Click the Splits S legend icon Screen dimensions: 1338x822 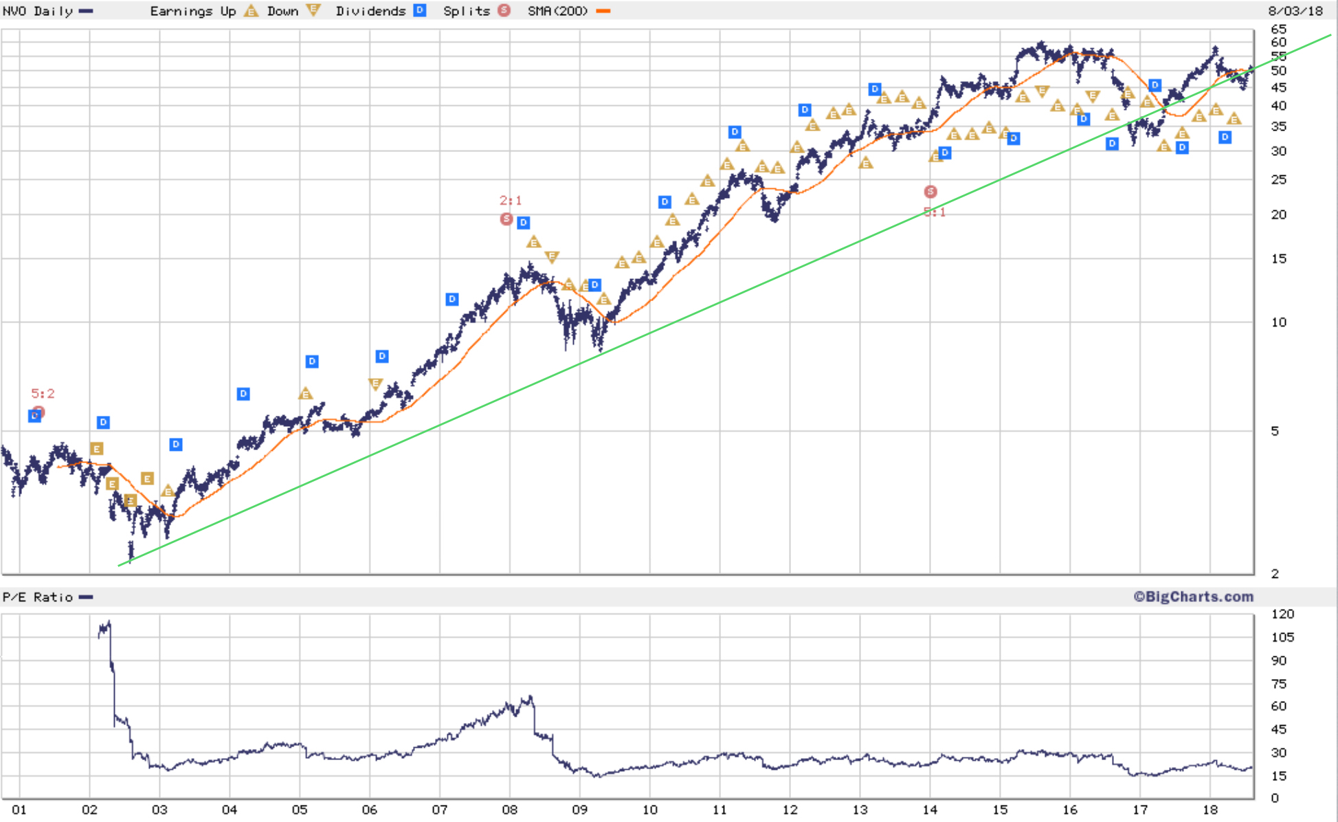point(504,10)
